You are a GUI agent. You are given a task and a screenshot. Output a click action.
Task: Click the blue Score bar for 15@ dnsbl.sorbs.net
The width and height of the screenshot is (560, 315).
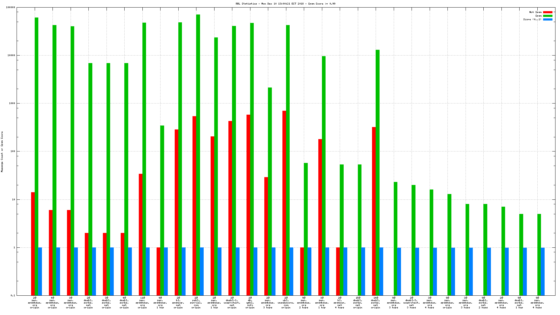click(363, 271)
